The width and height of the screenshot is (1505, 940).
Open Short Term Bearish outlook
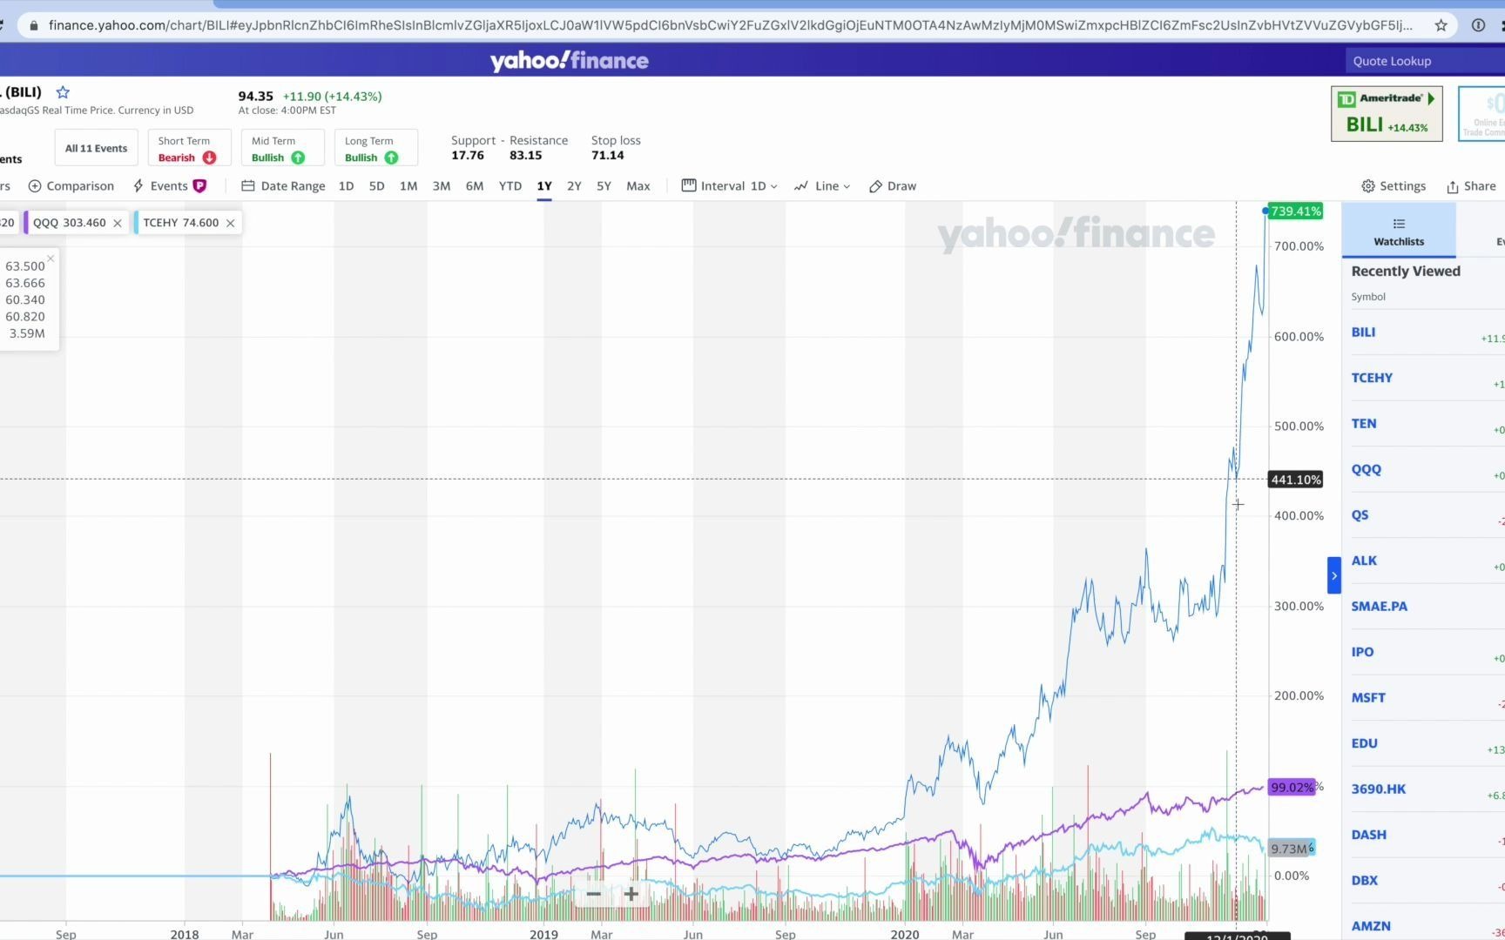(188, 148)
